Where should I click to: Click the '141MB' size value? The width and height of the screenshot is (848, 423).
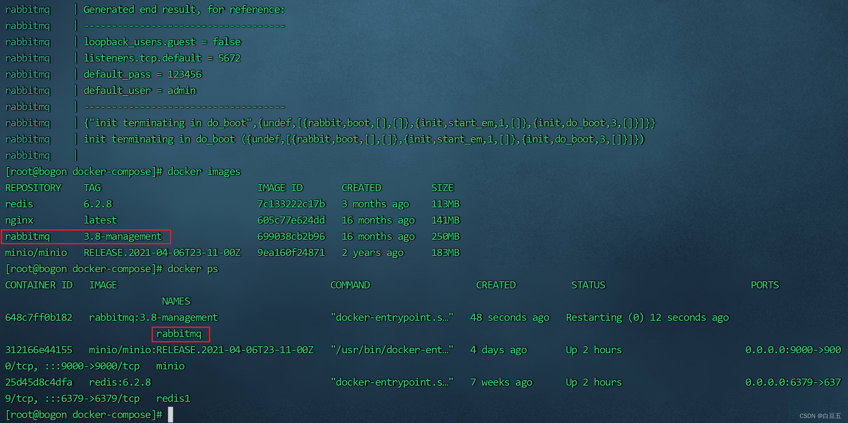445,220
